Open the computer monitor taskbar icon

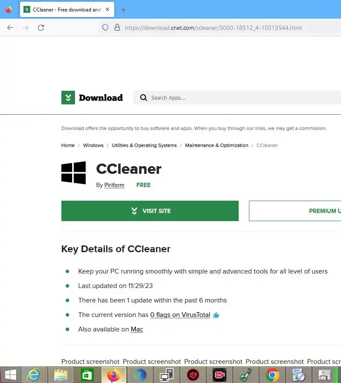167,375
